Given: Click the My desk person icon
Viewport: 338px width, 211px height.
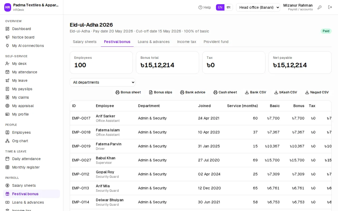Looking at the screenshot, I should coord(7,64).
